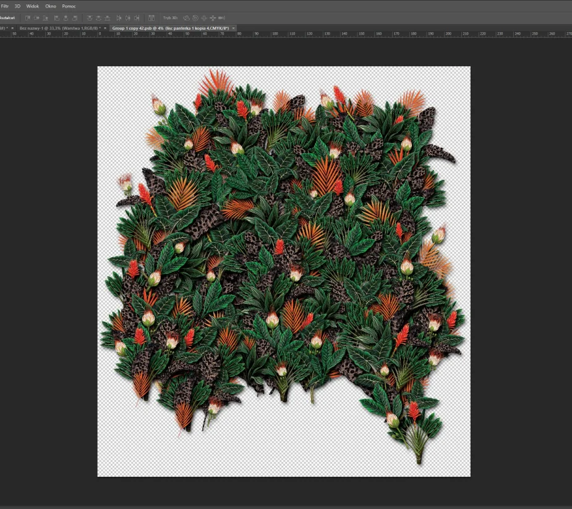Click the Align Vertical Centers icon
The image size is (572, 509).
tap(36, 18)
